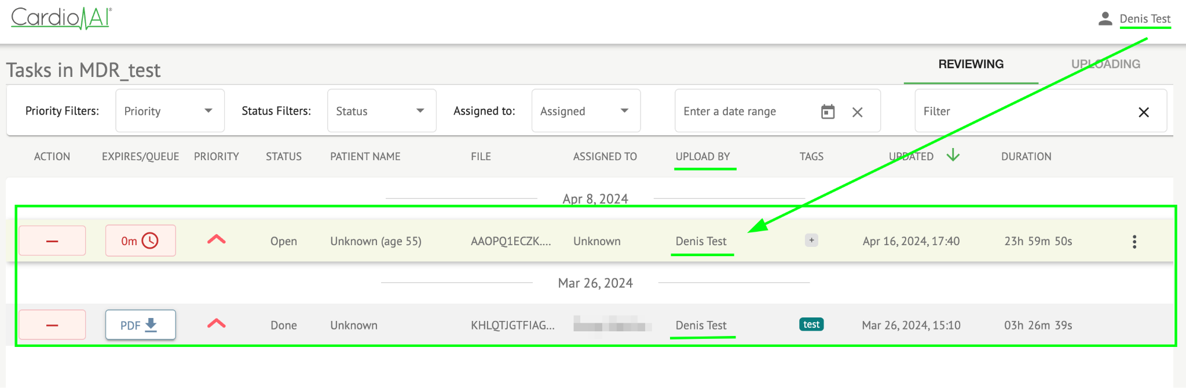Click the calendar icon in date range field

click(x=828, y=112)
